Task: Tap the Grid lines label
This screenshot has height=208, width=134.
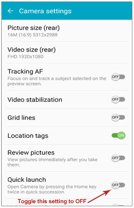Action: pyautogui.click(x=21, y=118)
